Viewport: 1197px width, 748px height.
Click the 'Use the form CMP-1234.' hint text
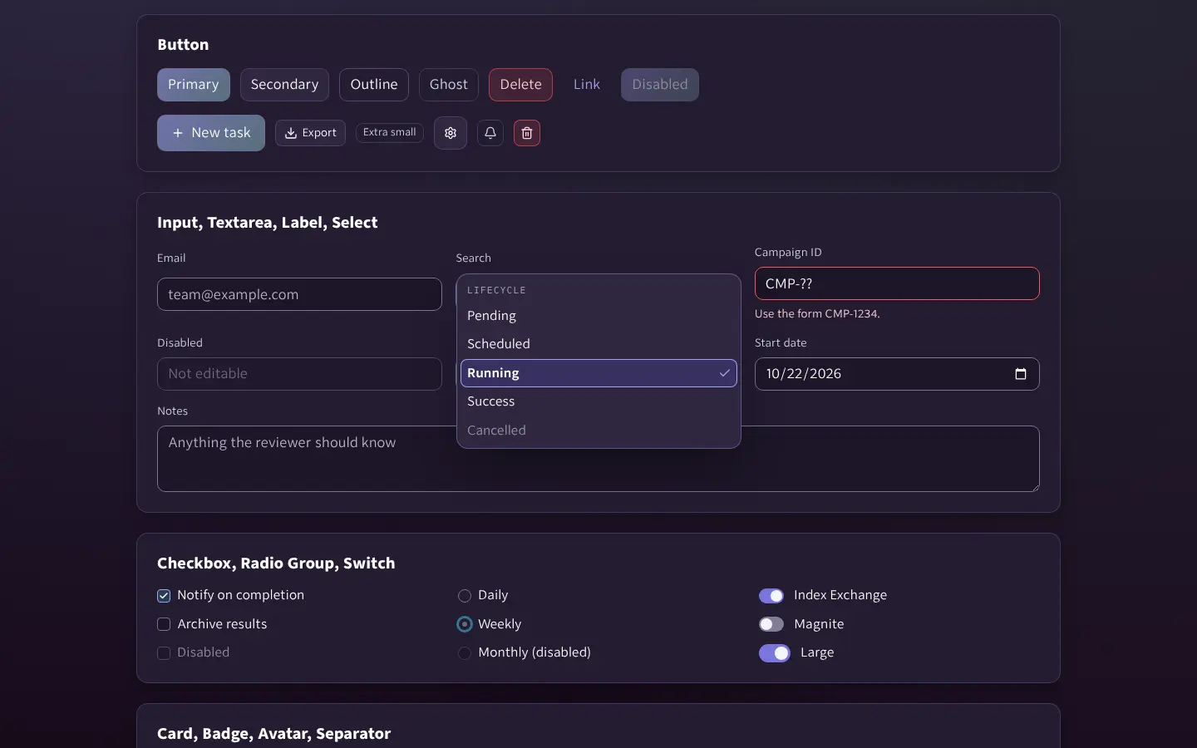(817, 314)
